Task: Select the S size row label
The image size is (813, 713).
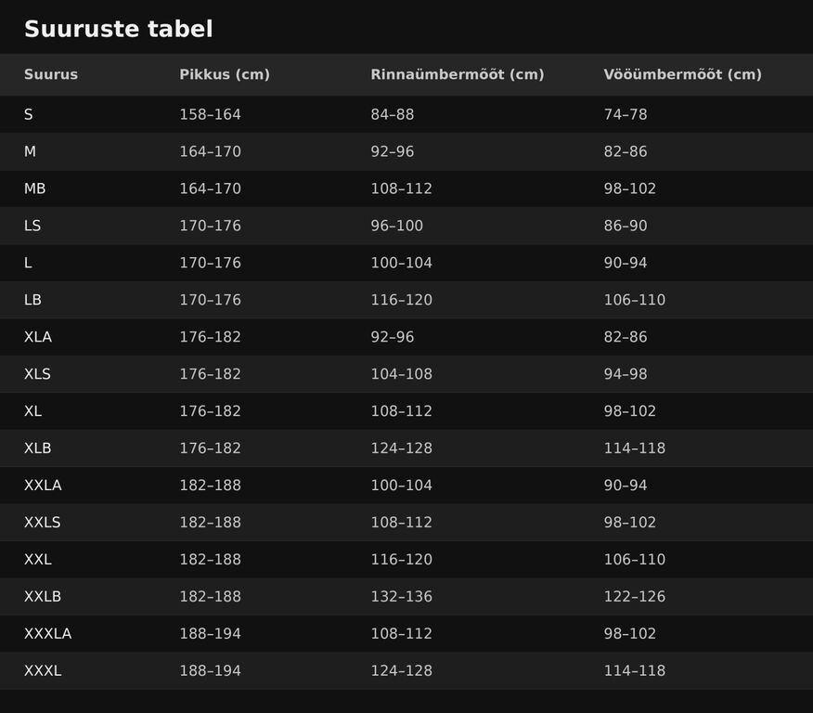Action: click(29, 114)
